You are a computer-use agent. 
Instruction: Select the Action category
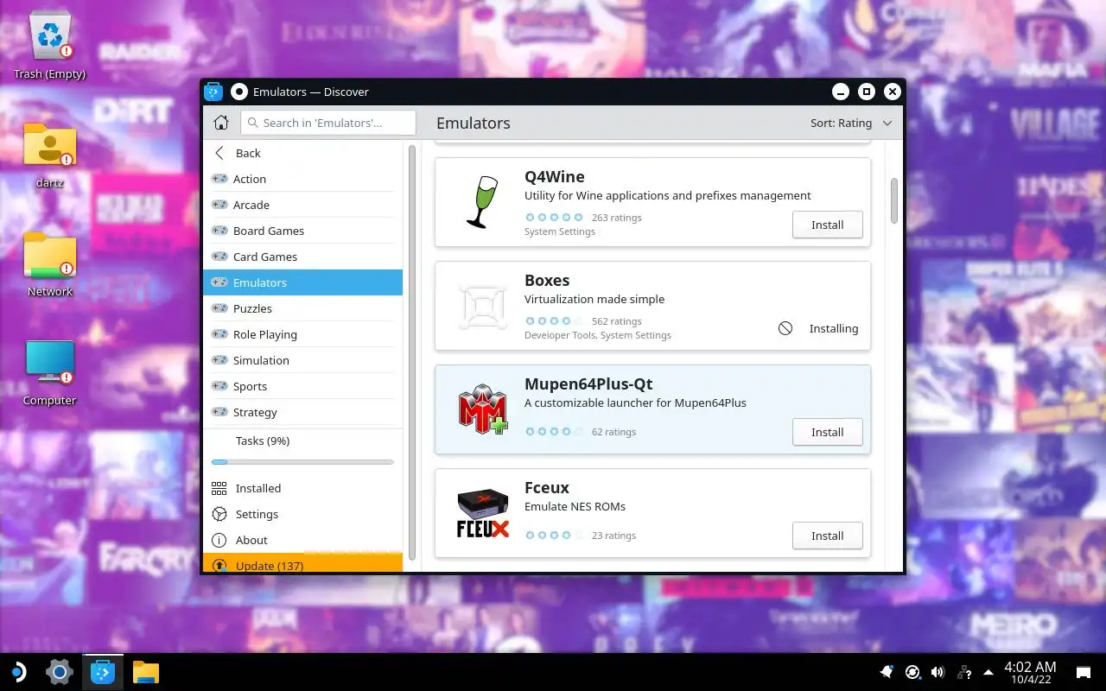[302, 179]
